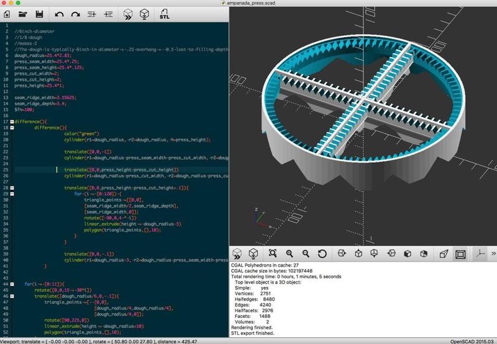Unindent the selected code lines

coord(92,14)
